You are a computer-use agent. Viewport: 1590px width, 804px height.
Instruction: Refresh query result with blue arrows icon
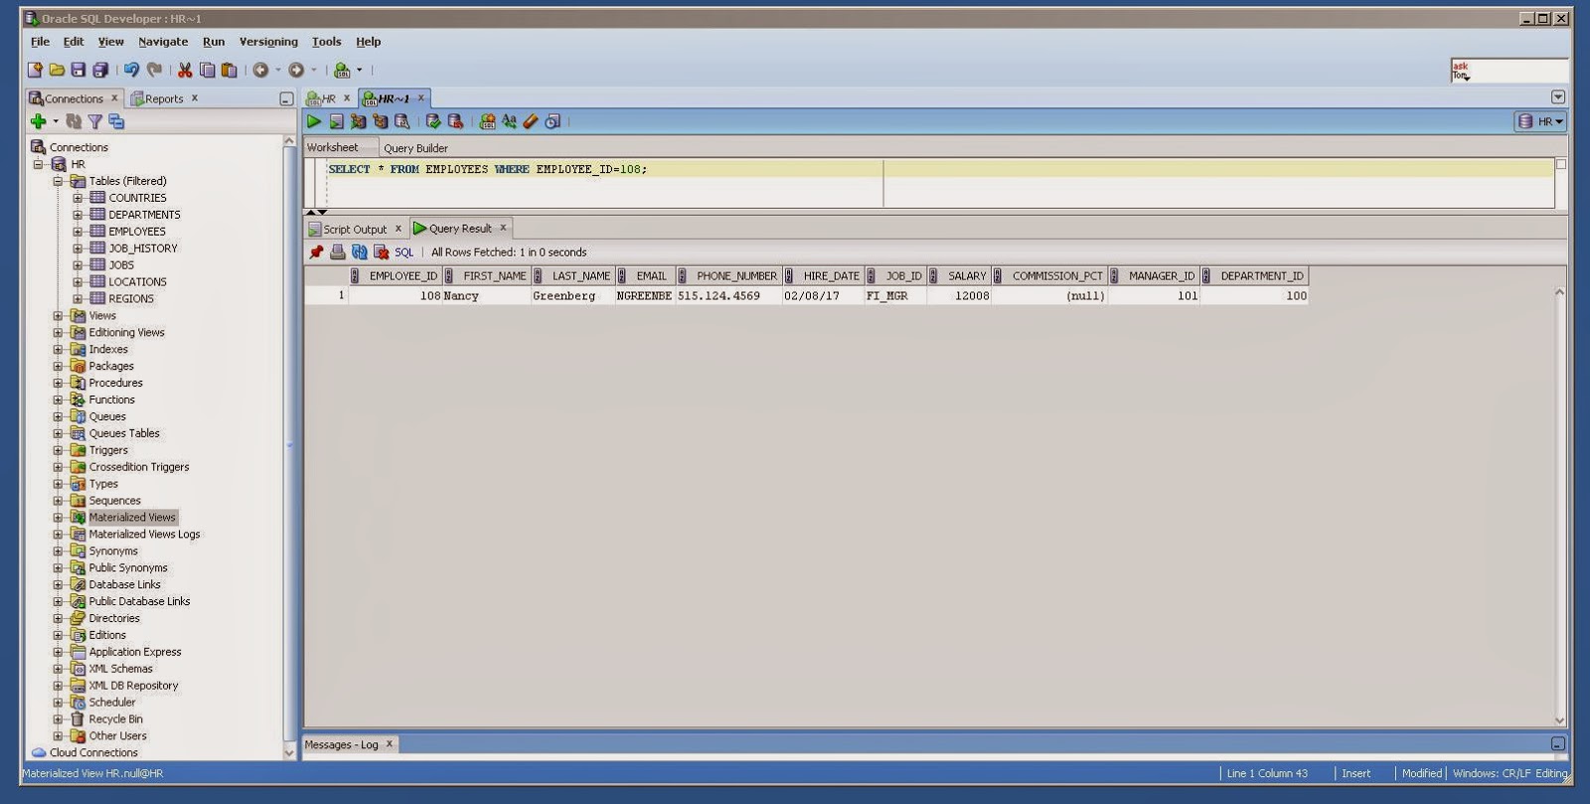coord(360,252)
